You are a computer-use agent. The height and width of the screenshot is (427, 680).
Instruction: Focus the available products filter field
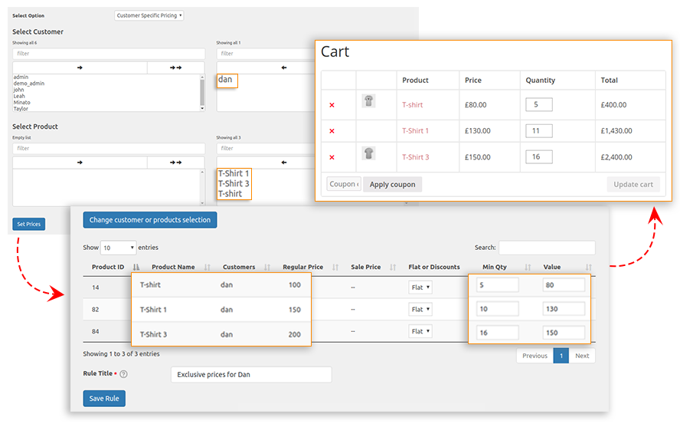(x=109, y=149)
